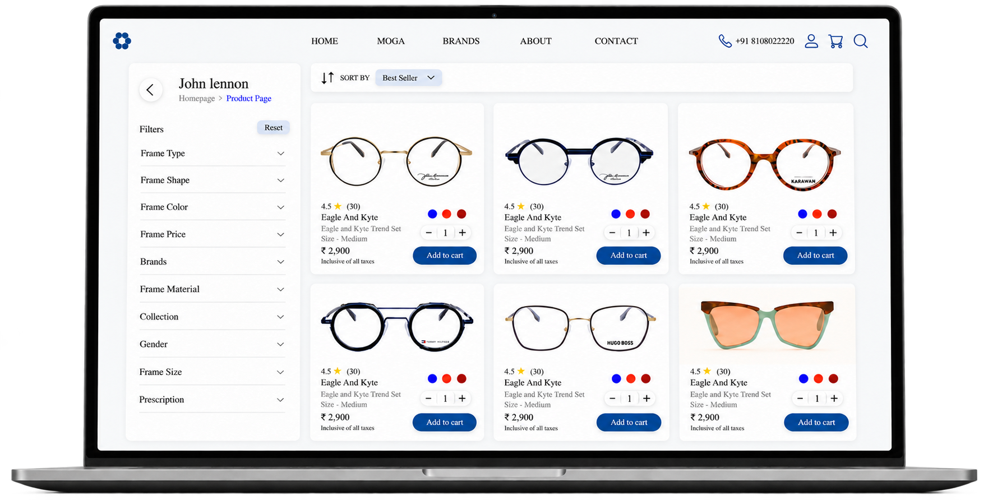Screen dimensions: 988x500
Task: Increase quantity on the gold round glasses card
Action: [462, 233]
